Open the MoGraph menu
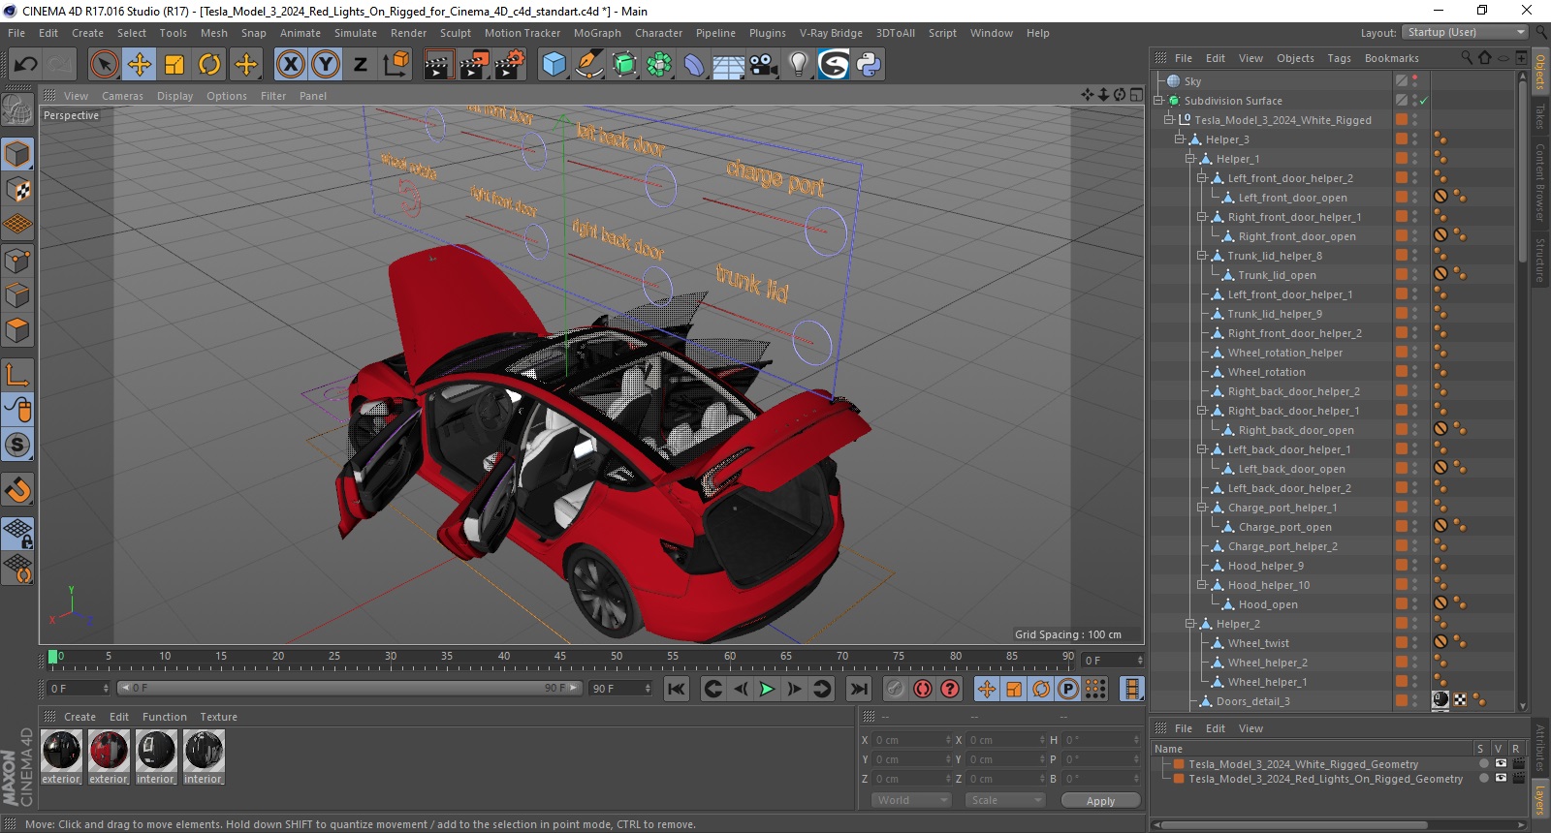The image size is (1551, 833). [597, 33]
